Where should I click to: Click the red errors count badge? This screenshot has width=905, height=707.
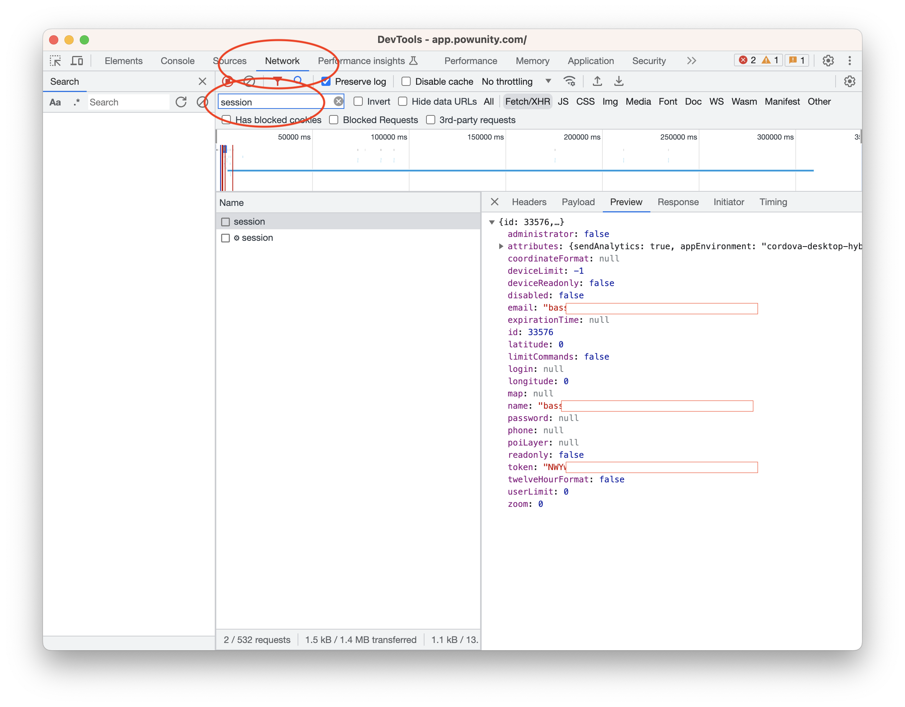[747, 61]
